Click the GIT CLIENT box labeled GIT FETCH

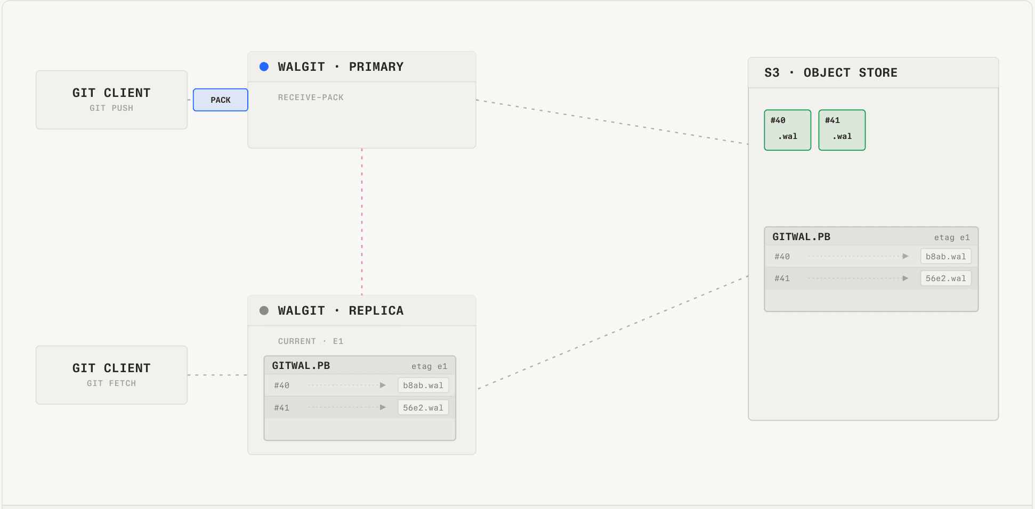111,375
